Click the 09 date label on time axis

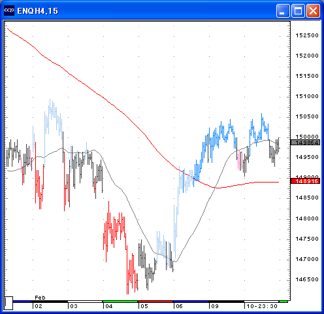(215, 306)
